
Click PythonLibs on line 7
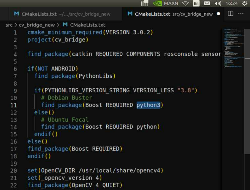click(x=96, y=76)
